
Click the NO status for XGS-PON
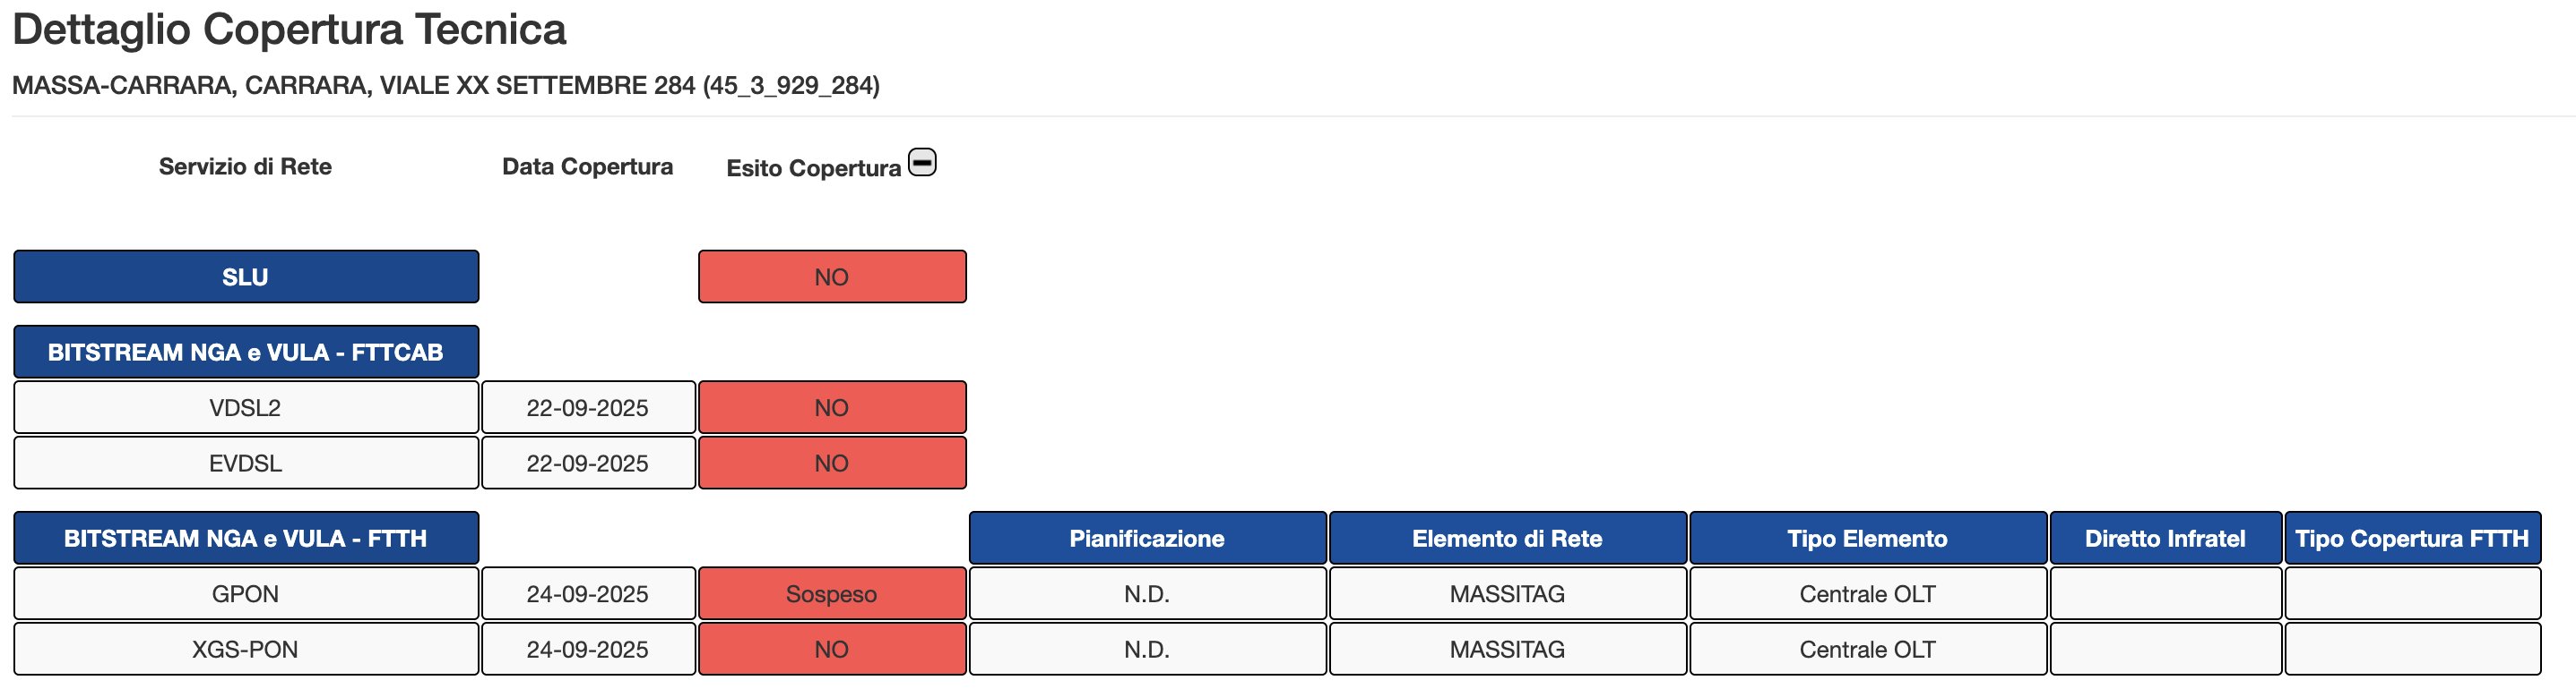[831, 649]
